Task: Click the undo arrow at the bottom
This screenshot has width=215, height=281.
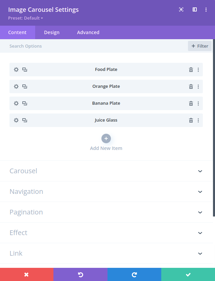Action: click(x=80, y=274)
